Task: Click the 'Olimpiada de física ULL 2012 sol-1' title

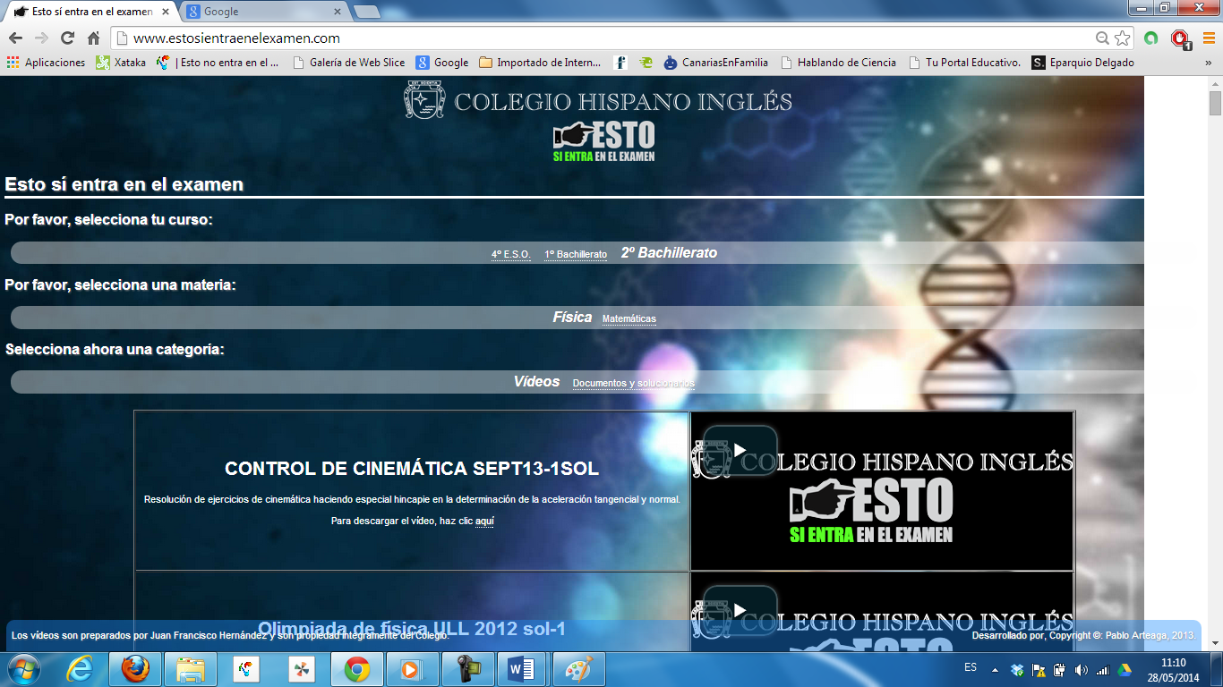Action: (x=412, y=629)
